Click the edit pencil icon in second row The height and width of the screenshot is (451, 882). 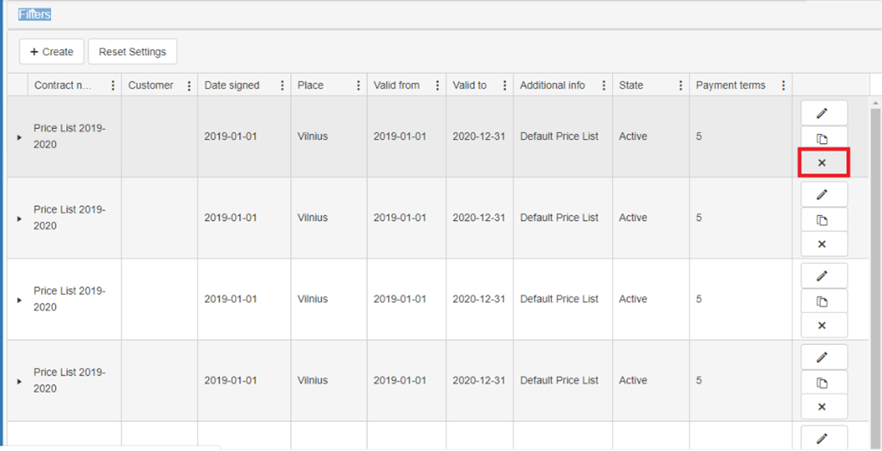[822, 194]
